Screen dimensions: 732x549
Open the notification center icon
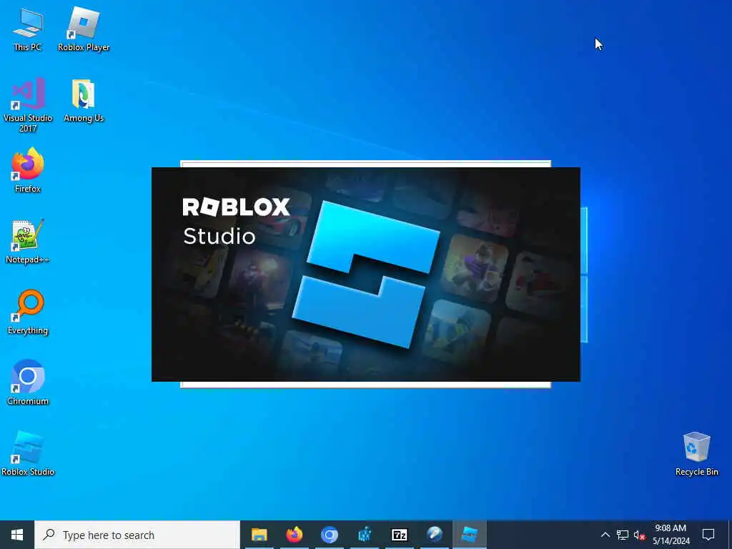coord(708,535)
